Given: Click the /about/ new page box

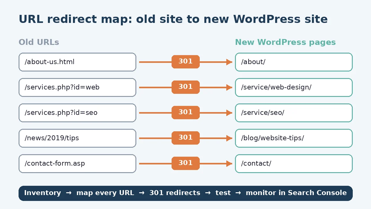Looking at the screenshot, I should [x=294, y=62].
